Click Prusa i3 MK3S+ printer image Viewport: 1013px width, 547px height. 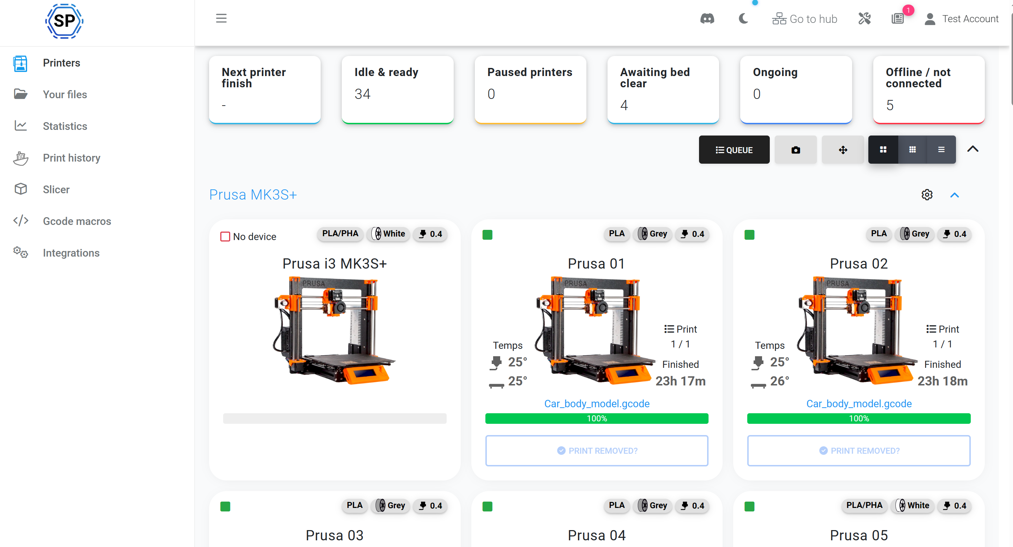click(x=335, y=330)
